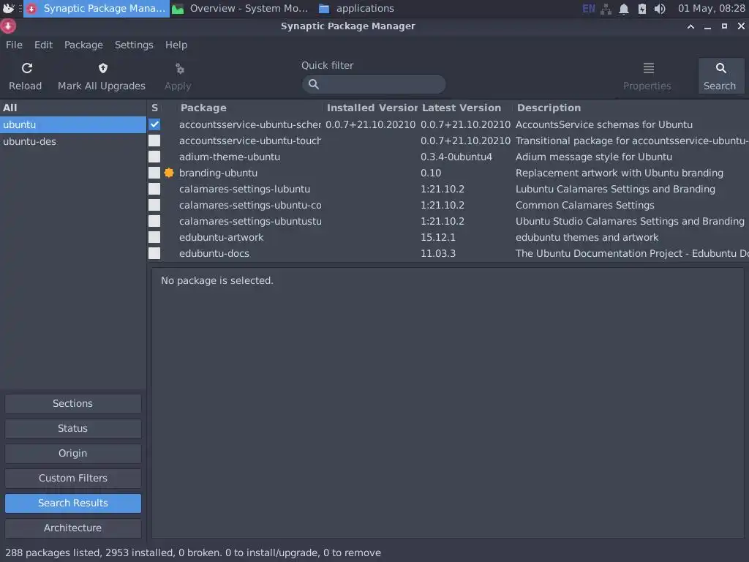Select the edubuntu-docs package name

[x=214, y=254]
